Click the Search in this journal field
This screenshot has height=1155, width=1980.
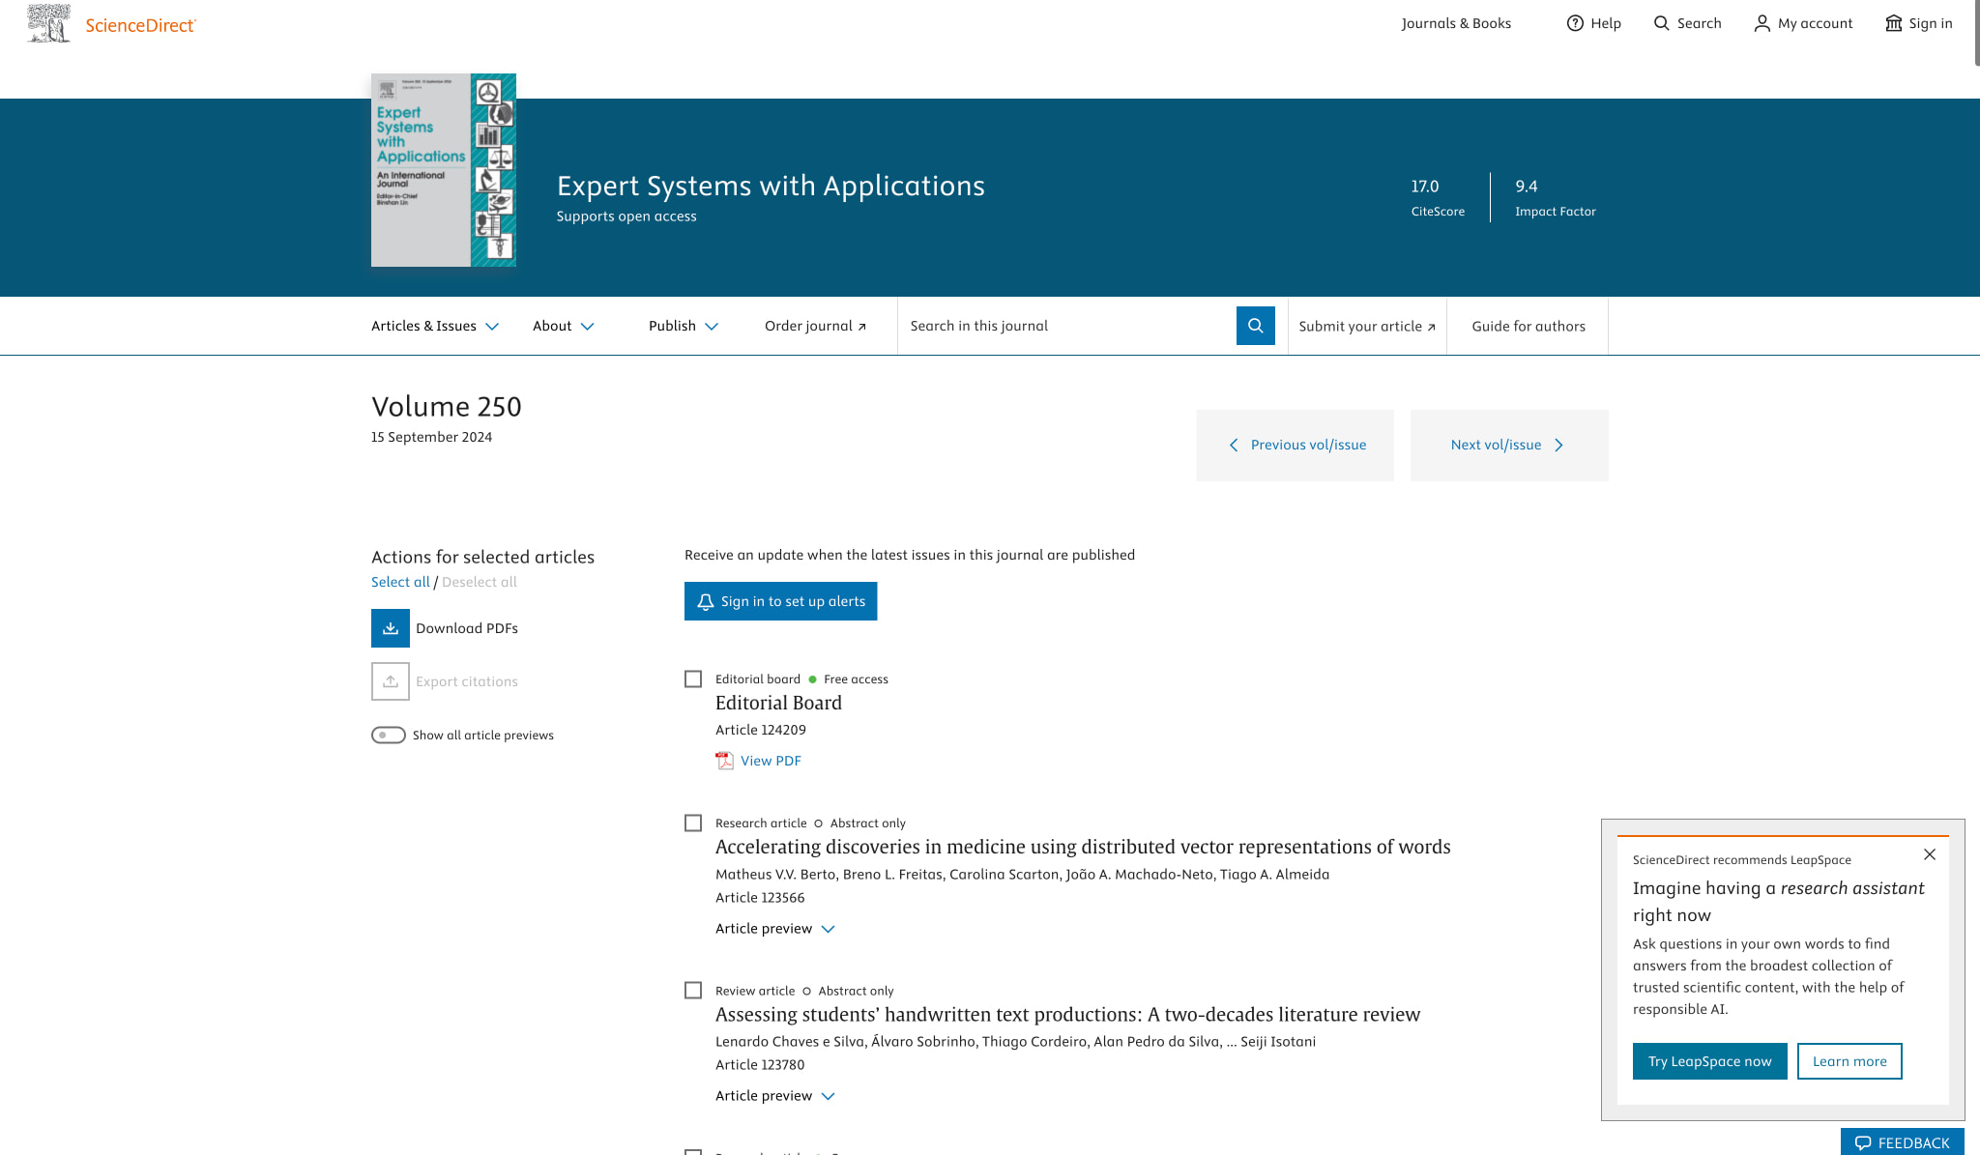coord(1066,326)
